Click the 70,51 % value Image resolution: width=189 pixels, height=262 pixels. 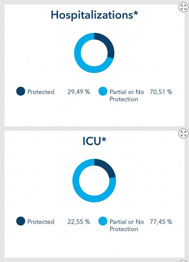(161, 92)
